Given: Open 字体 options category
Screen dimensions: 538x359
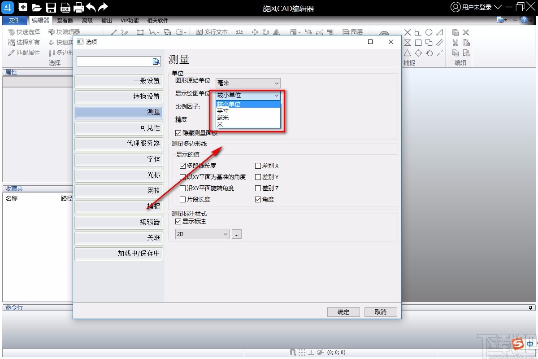Looking at the screenshot, I should [x=119, y=159].
